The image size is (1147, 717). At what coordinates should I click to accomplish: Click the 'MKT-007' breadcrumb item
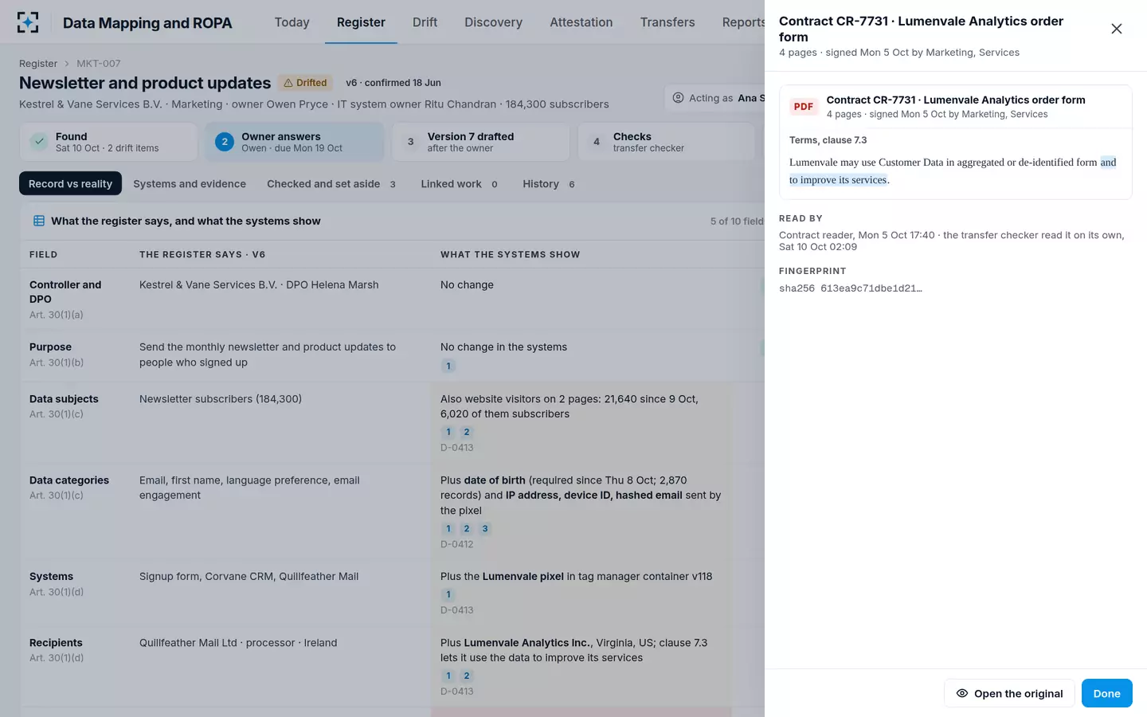point(99,64)
